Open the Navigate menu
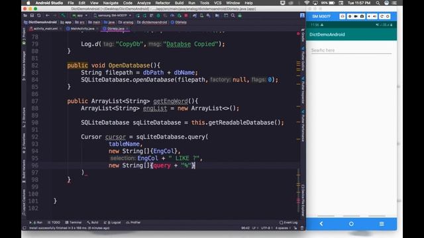Image resolution: width=424 pixels, height=238 pixels. [x=111, y=3]
